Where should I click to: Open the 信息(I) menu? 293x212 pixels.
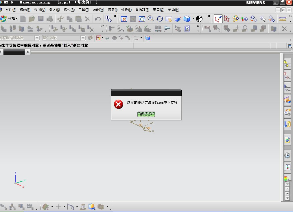point(113,10)
